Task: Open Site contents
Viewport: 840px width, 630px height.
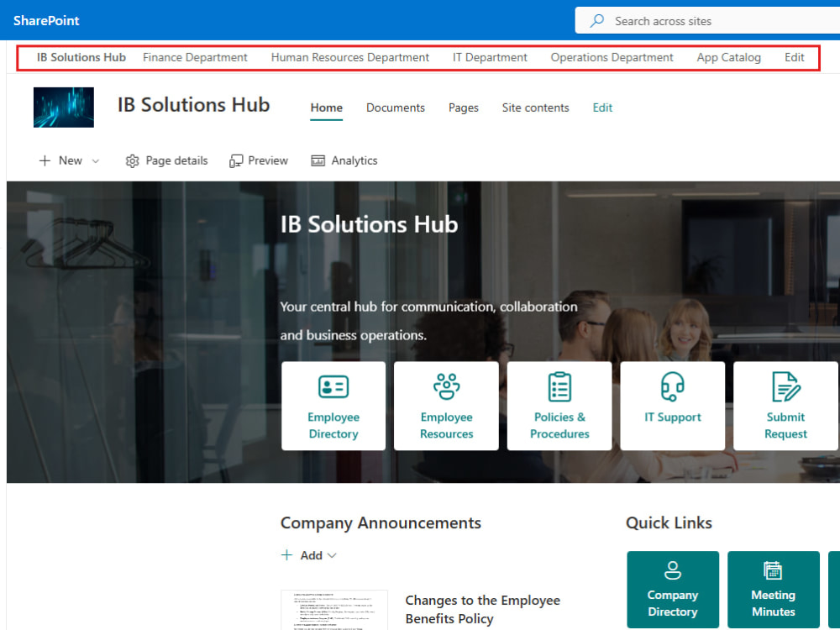Action: [x=535, y=108]
